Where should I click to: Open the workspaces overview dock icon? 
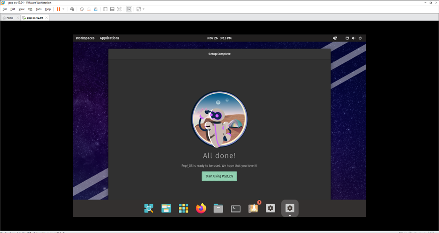point(166,208)
